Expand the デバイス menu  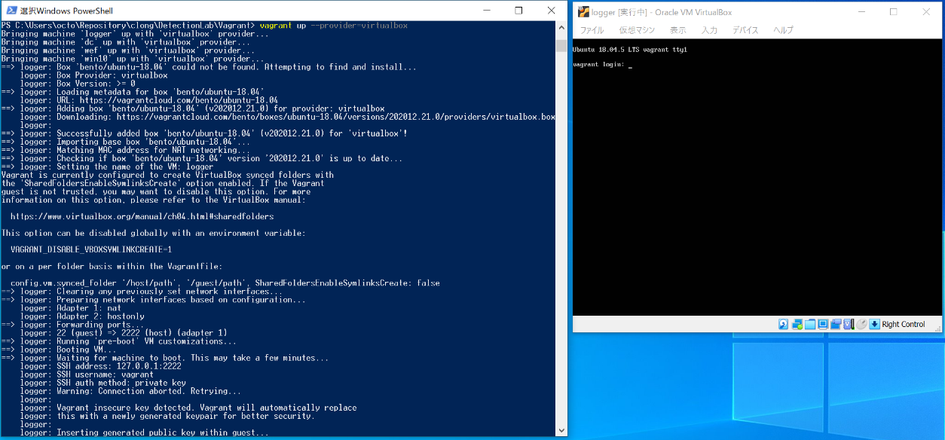(x=745, y=30)
